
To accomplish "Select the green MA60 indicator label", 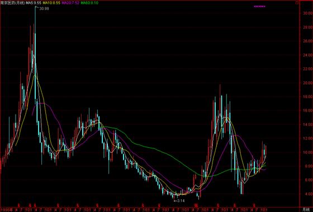I will click(x=89, y=3).
